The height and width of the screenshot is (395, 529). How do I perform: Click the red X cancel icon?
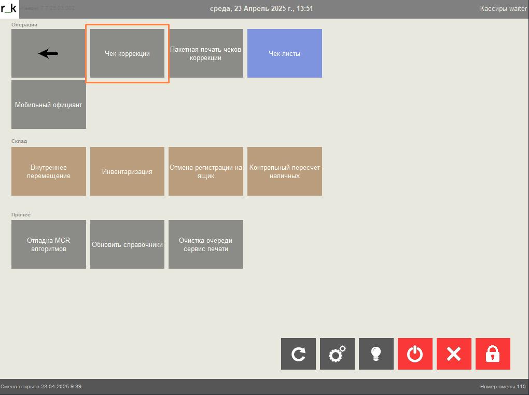454,354
